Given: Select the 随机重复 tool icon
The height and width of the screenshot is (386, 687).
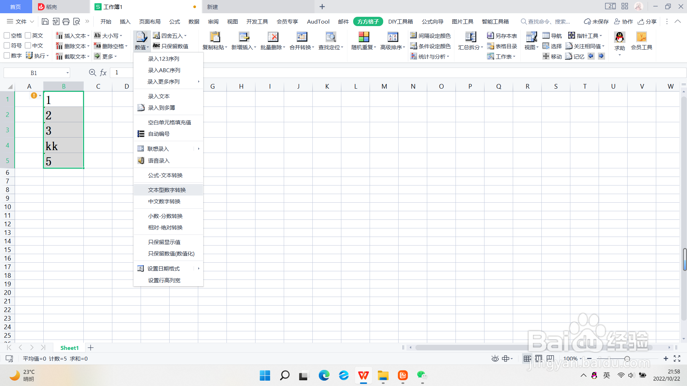Looking at the screenshot, I should tap(363, 38).
